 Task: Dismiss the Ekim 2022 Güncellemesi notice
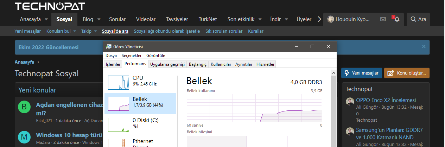tap(424, 46)
